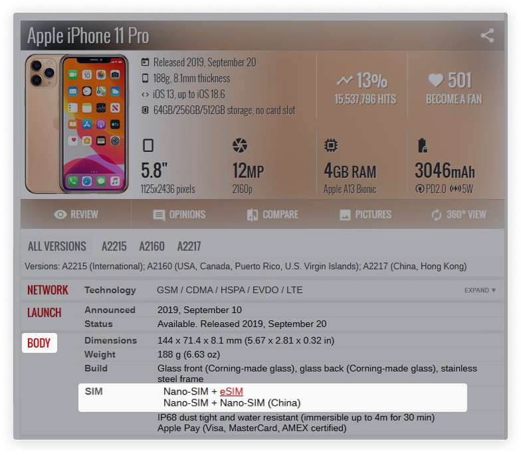This screenshot has width=521, height=455.
Task: Click the battery icon above 3046mAh
Action: click(x=423, y=145)
